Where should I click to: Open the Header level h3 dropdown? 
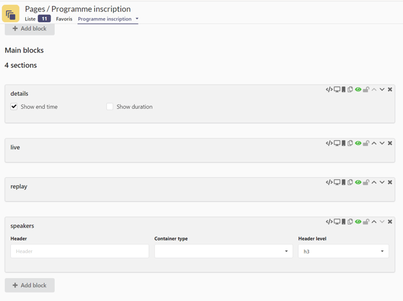pos(343,251)
